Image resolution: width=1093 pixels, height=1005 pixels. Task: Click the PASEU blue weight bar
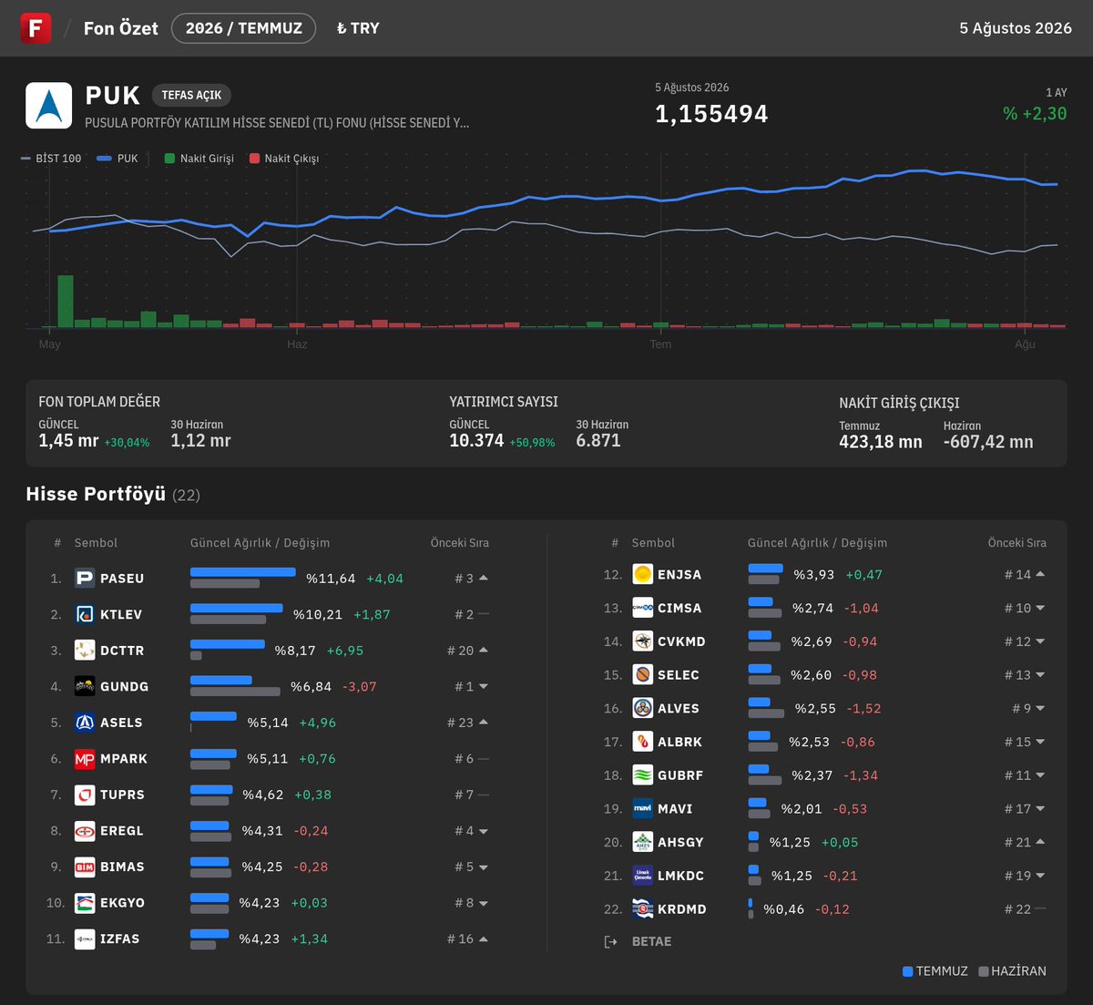[x=243, y=572]
